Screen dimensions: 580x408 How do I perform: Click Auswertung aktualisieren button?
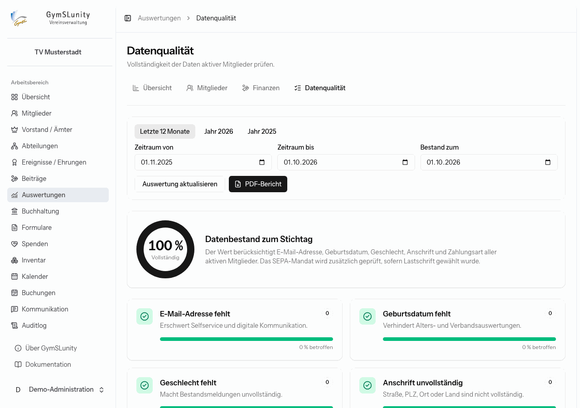(180, 184)
